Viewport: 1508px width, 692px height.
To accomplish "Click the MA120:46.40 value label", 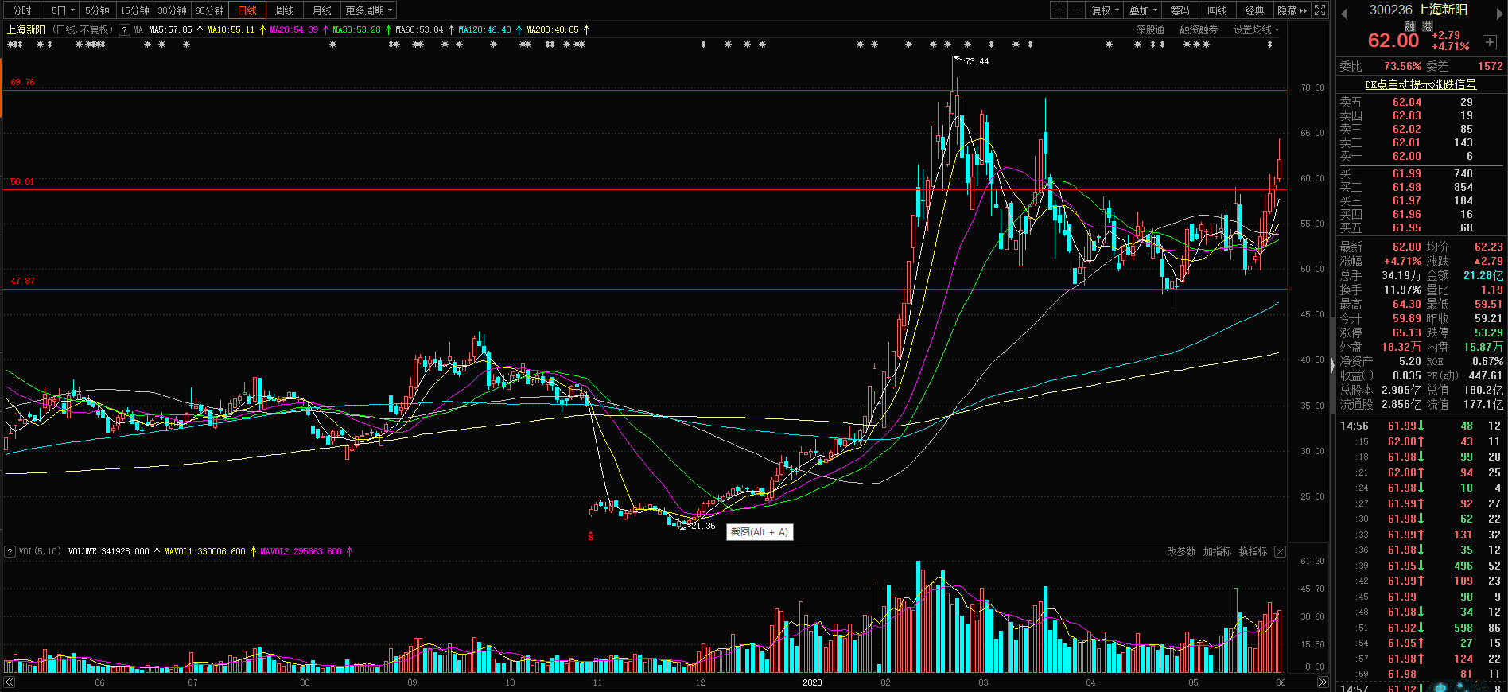I will (x=484, y=29).
